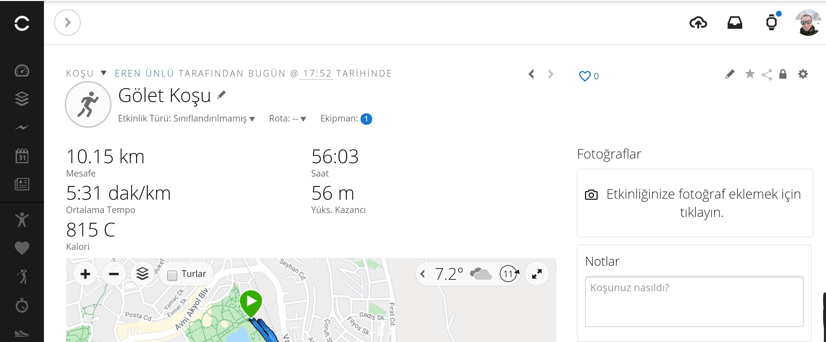Screen dimensions: 826x342
Task: Open EREN ÜNLÜ profile link
Action: [144, 73]
